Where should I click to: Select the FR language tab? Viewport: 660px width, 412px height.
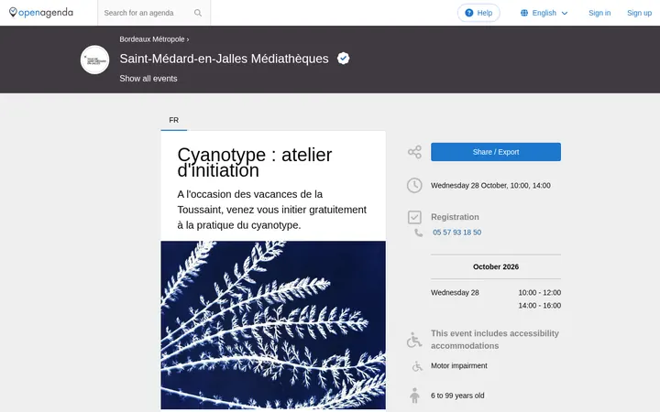pos(174,120)
